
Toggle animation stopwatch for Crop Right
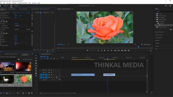click(1, 39)
